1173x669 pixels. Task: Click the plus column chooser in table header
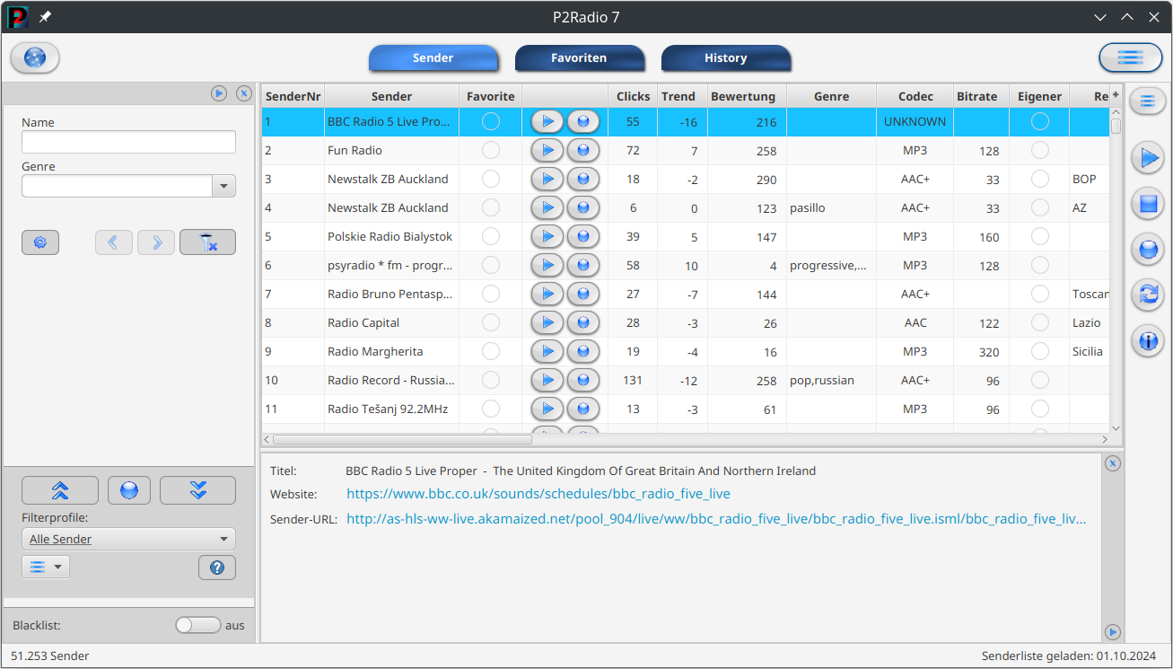[1116, 95]
